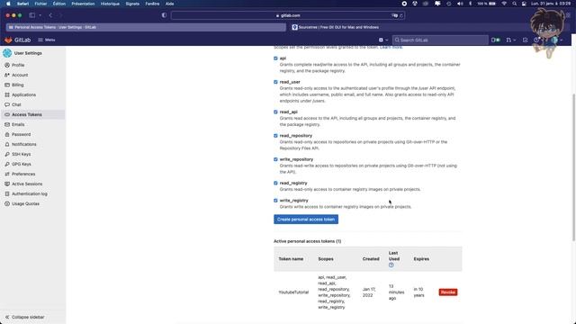This screenshot has height=324, width=576.
Task: Revoke the YoutubeTutorial token
Action: [448, 292]
